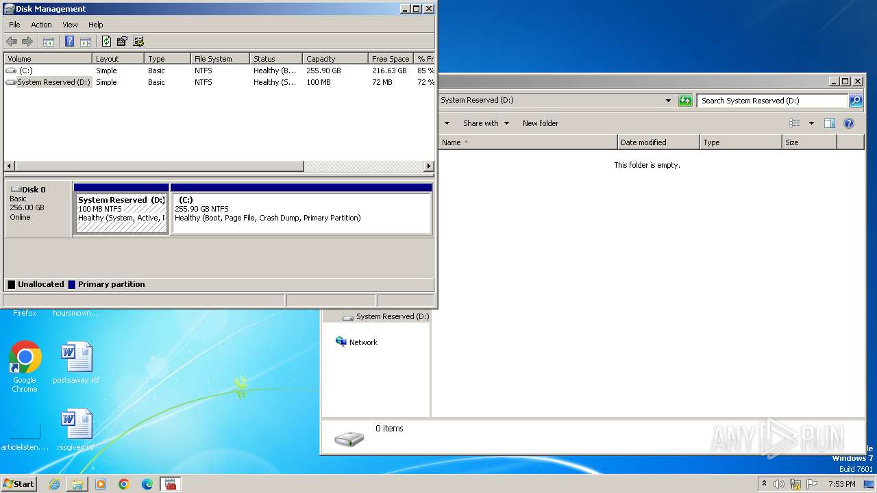This screenshot has width=877, height=493.
Task: Toggle the preview pane icon
Action: coord(830,123)
